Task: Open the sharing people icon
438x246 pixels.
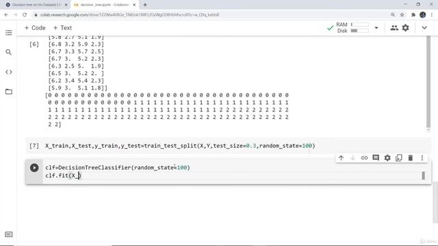Action: pyautogui.click(x=394, y=28)
